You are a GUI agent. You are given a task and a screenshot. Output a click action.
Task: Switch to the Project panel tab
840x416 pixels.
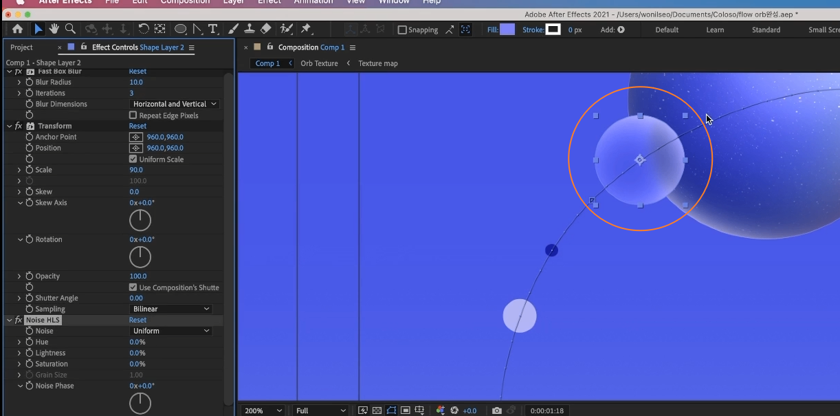click(x=21, y=47)
